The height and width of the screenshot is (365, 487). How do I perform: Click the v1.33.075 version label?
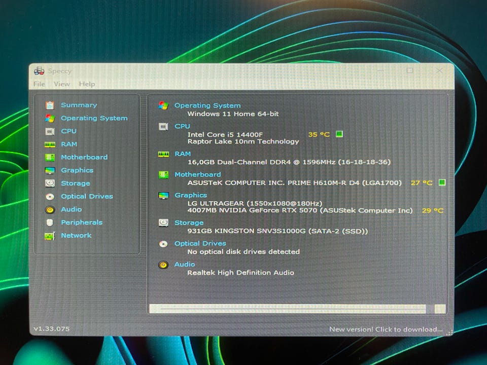click(x=52, y=329)
